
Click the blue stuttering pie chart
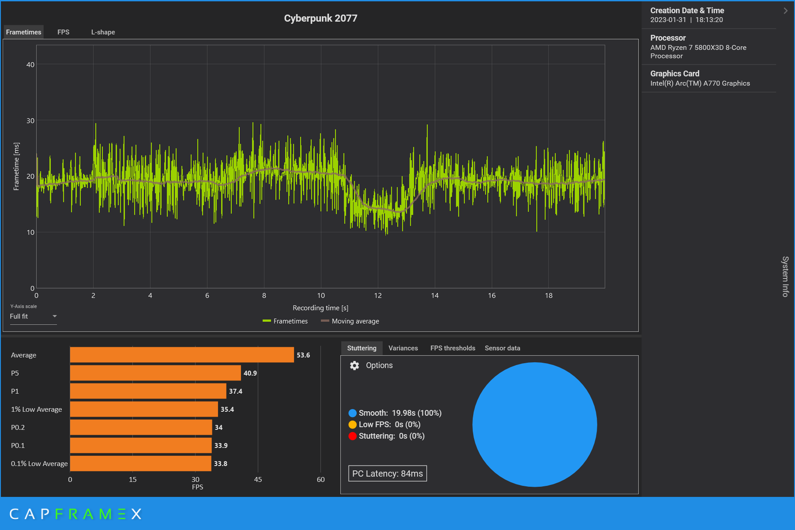[535, 425]
